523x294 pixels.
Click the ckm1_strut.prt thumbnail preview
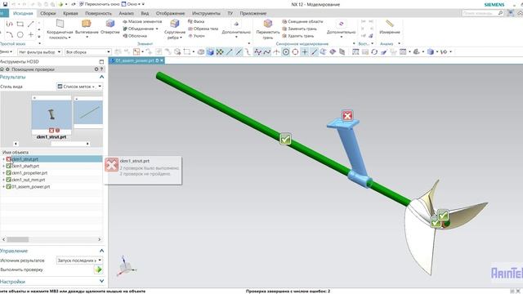51,114
